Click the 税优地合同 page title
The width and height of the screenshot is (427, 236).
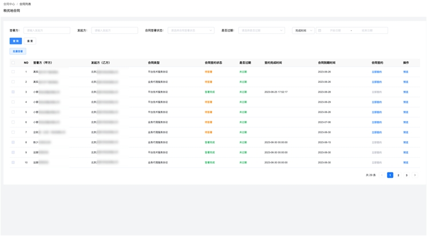pyautogui.click(x=11, y=11)
